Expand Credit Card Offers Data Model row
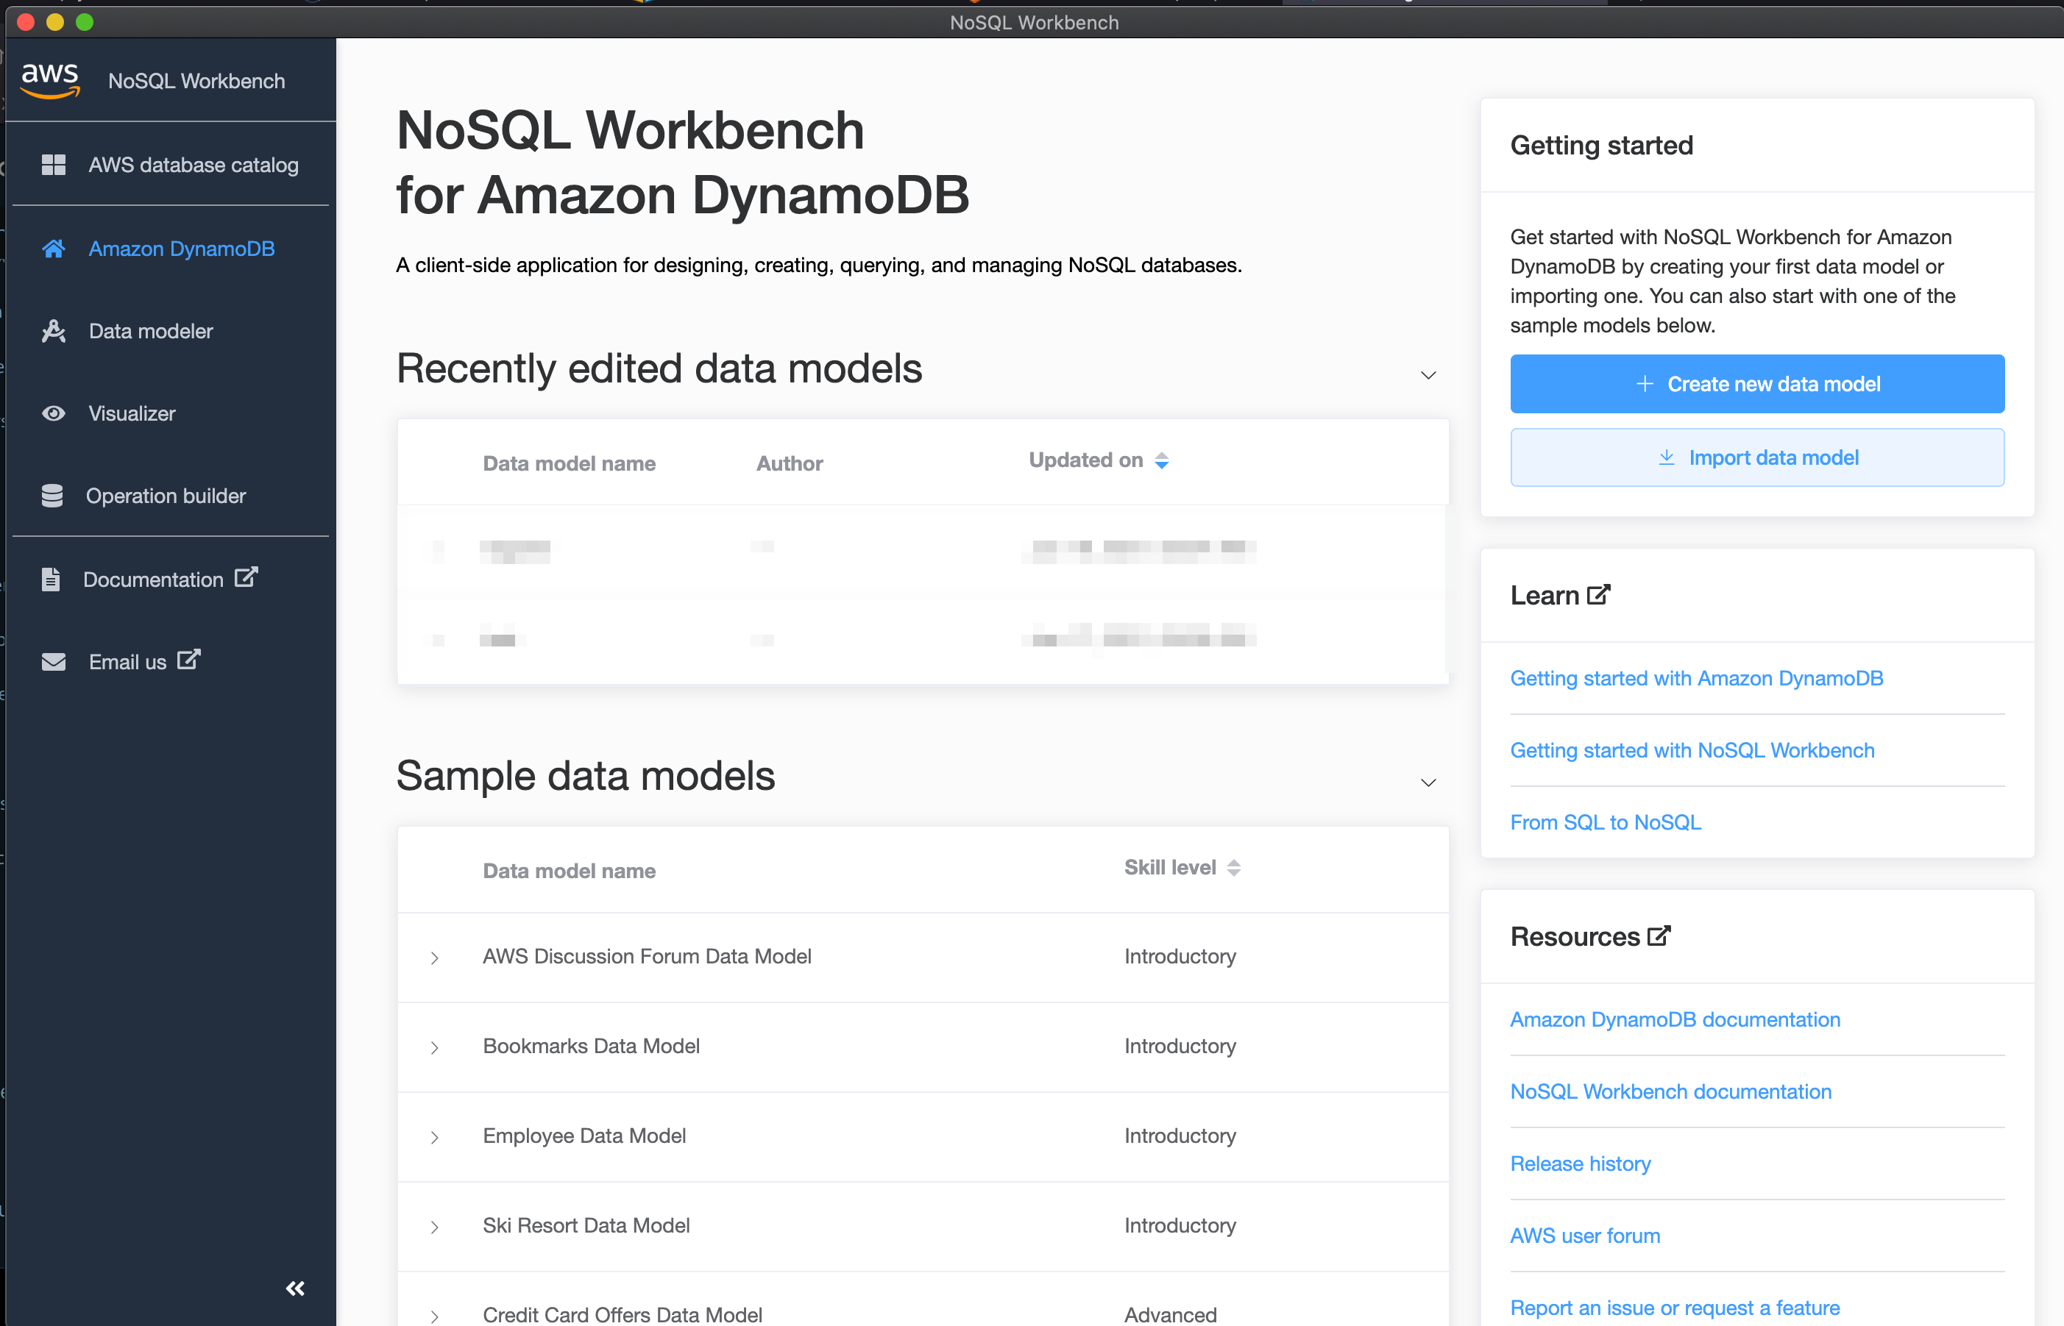Viewport: 2064px width, 1326px height. (x=435, y=1316)
